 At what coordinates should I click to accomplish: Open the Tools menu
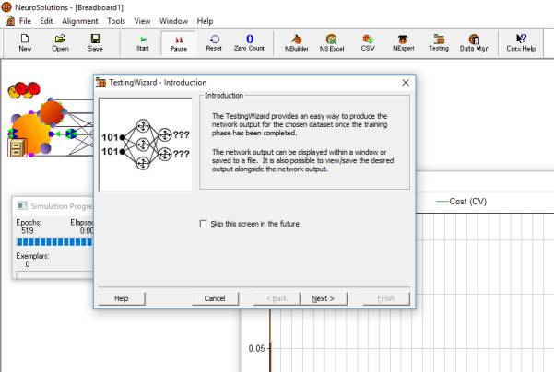click(x=116, y=20)
